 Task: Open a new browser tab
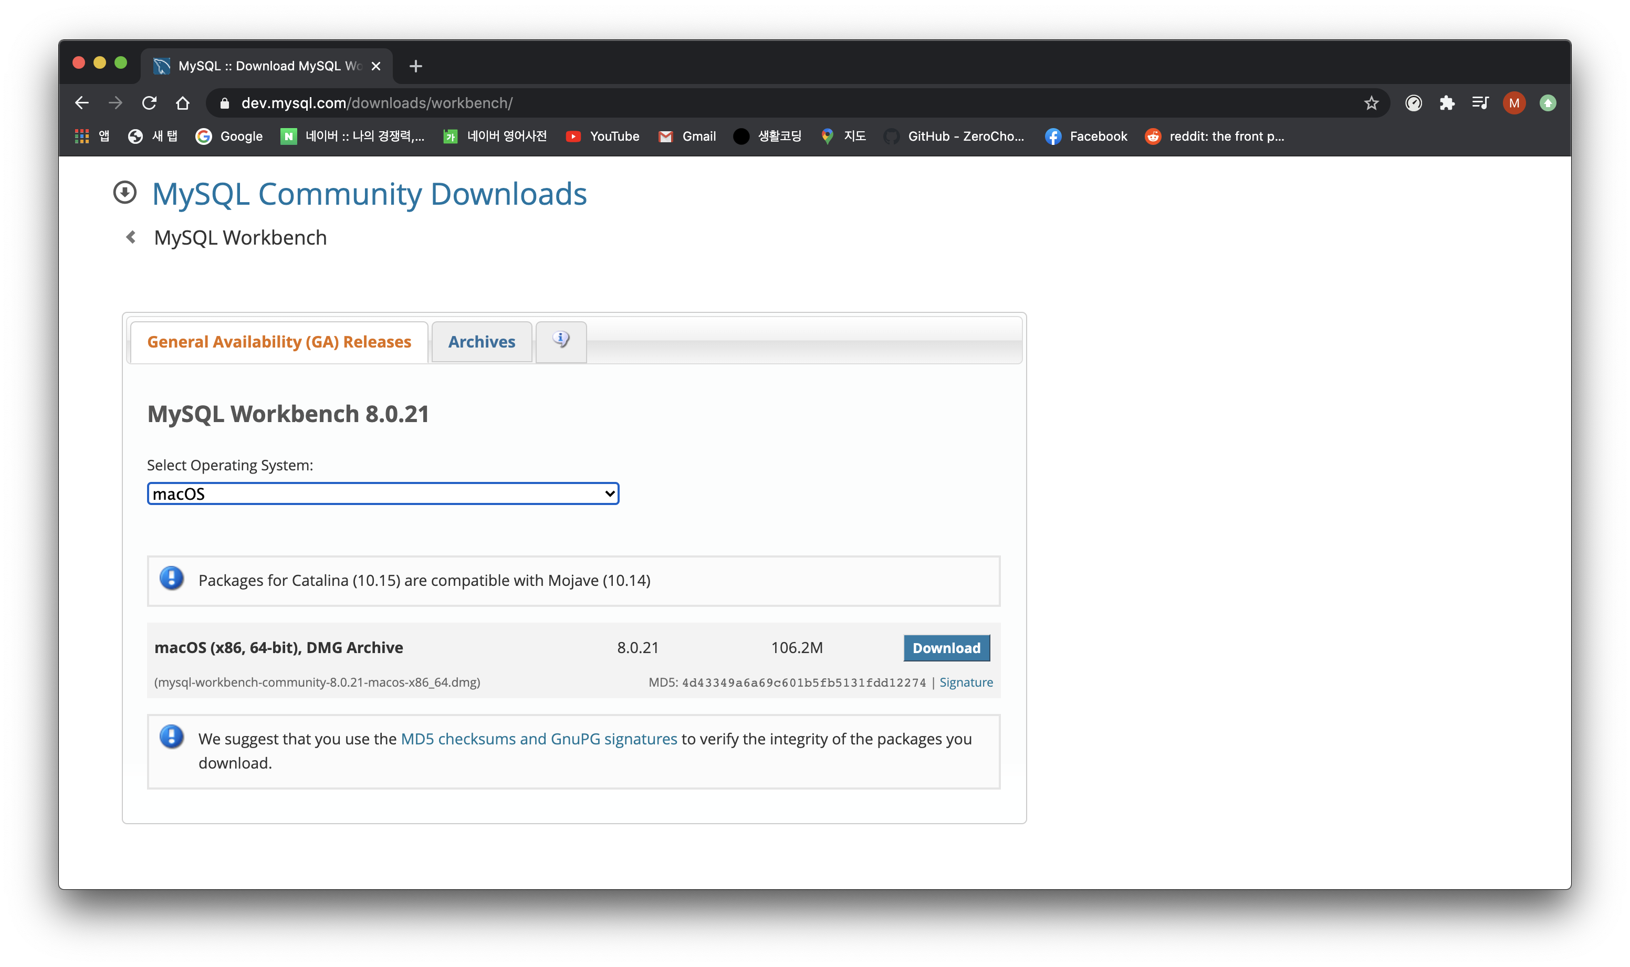point(416,67)
